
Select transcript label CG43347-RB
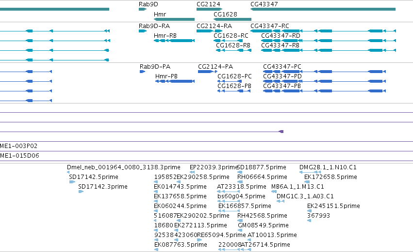[280, 45]
